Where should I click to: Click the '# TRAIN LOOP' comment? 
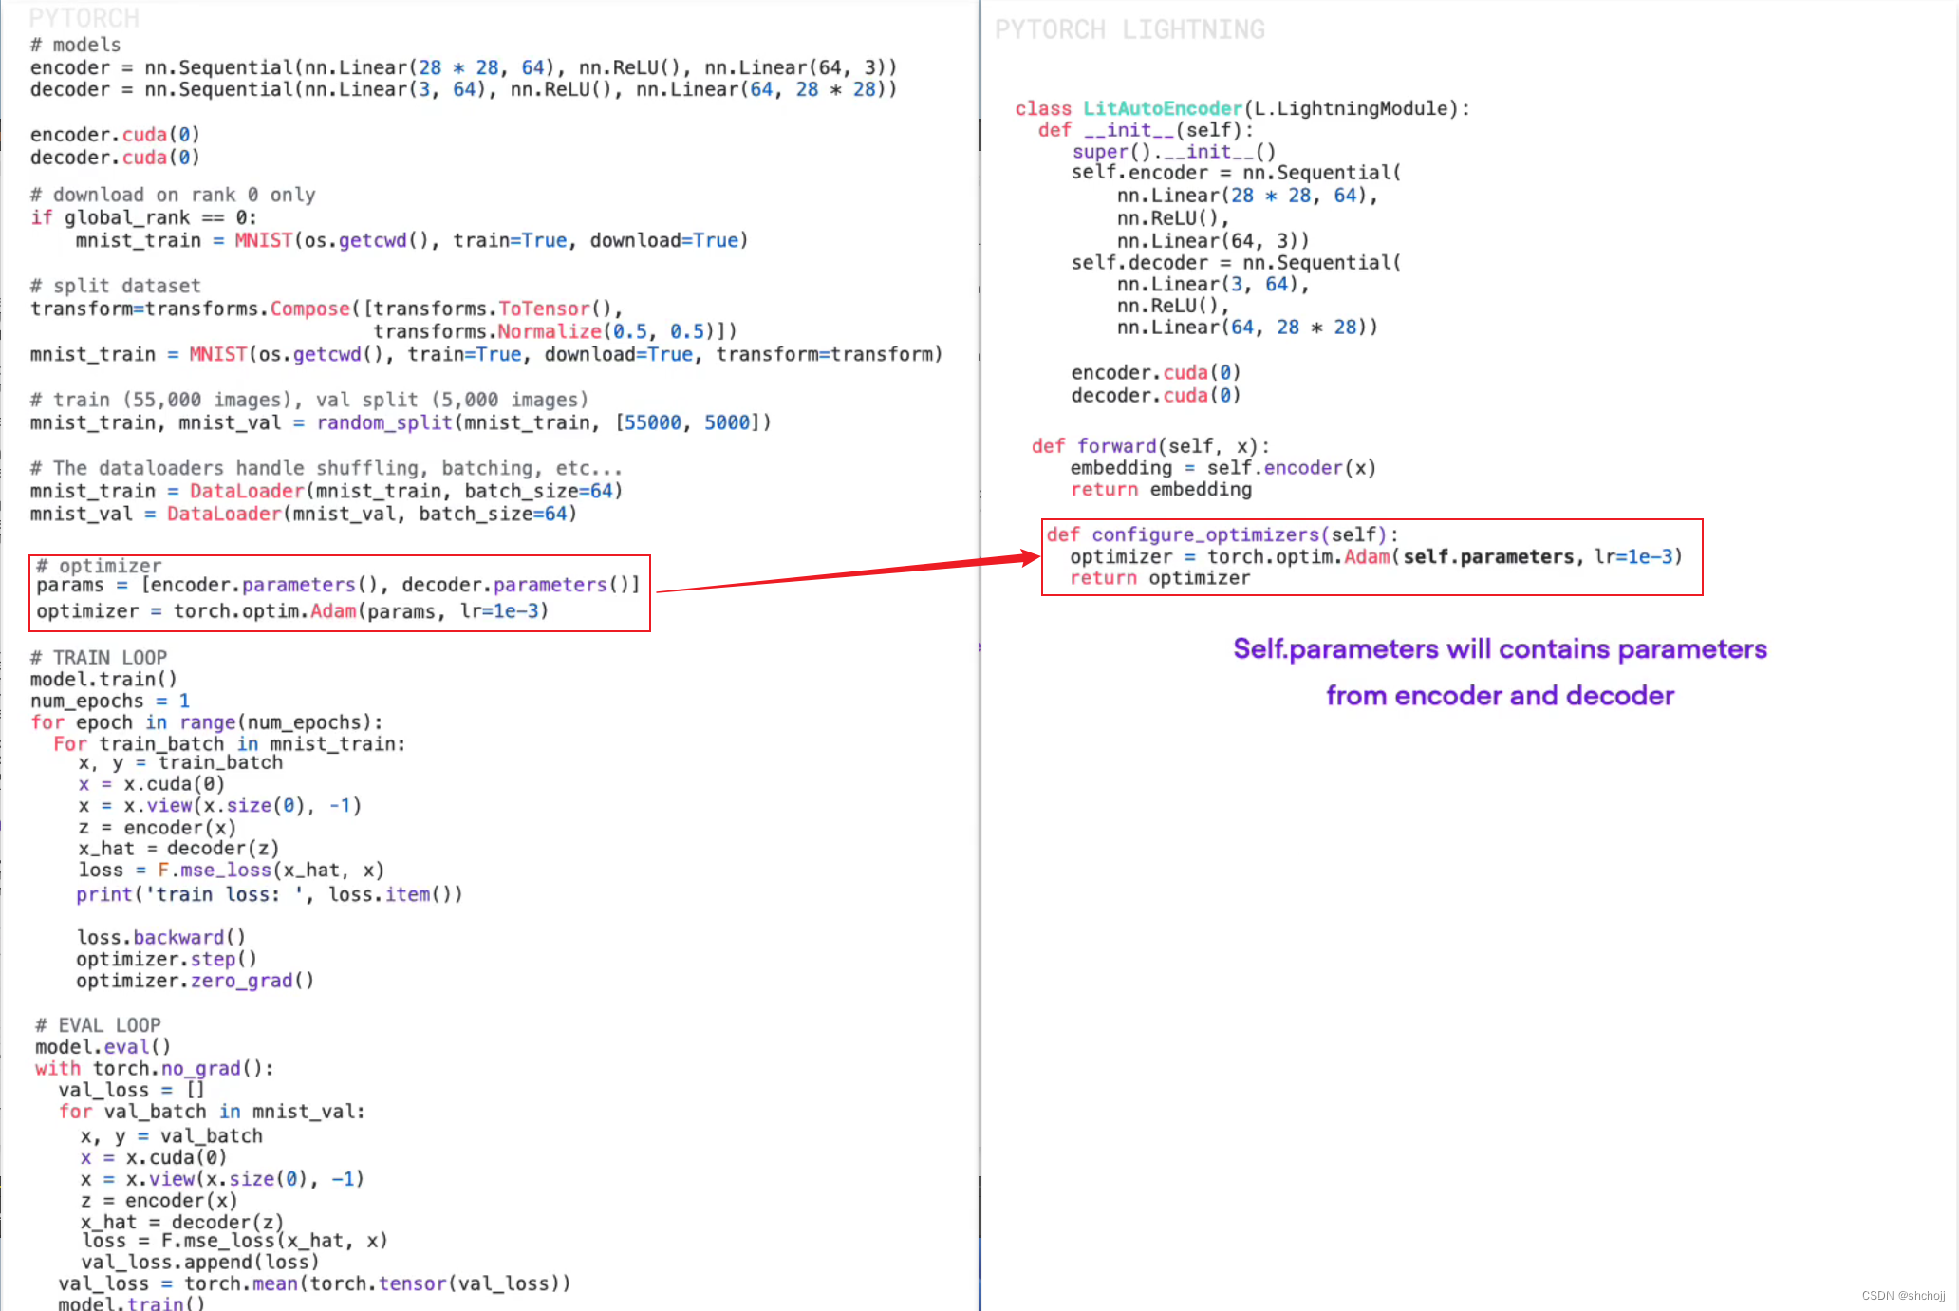click(x=99, y=657)
